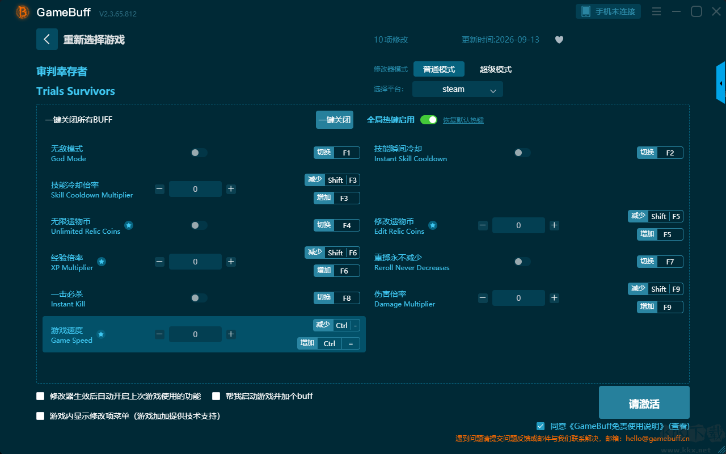Click the heart favorite icon
Screen dimensions: 726x454
[x=559, y=40]
